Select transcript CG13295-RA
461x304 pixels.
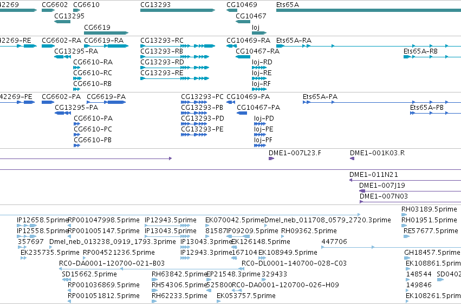click(62, 57)
